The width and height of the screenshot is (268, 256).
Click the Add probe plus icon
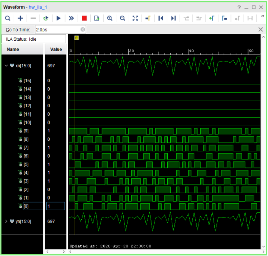click(20, 18)
